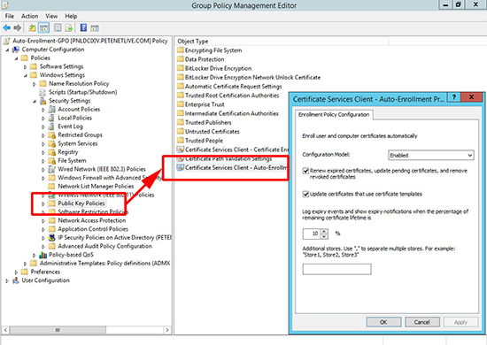Select the Intermediate Certification Authorities item
This screenshot has width=487, height=345.
tap(232, 113)
